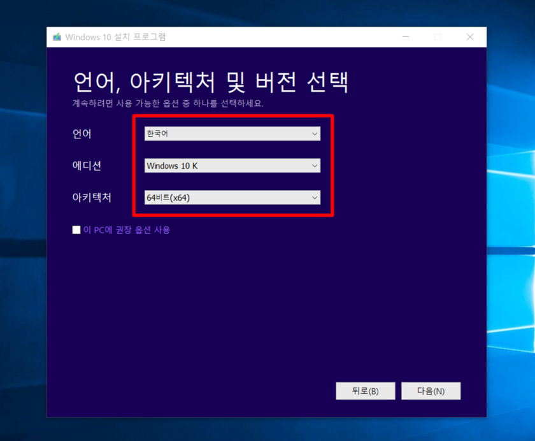Click the 뒤로(B) back button
This screenshot has height=441, width=535.
click(366, 391)
